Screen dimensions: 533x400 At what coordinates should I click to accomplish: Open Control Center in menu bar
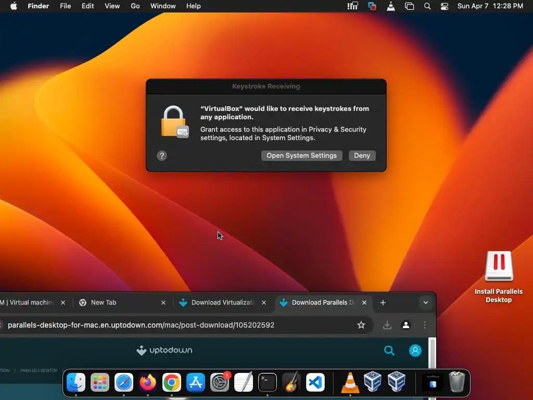[x=445, y=6]
